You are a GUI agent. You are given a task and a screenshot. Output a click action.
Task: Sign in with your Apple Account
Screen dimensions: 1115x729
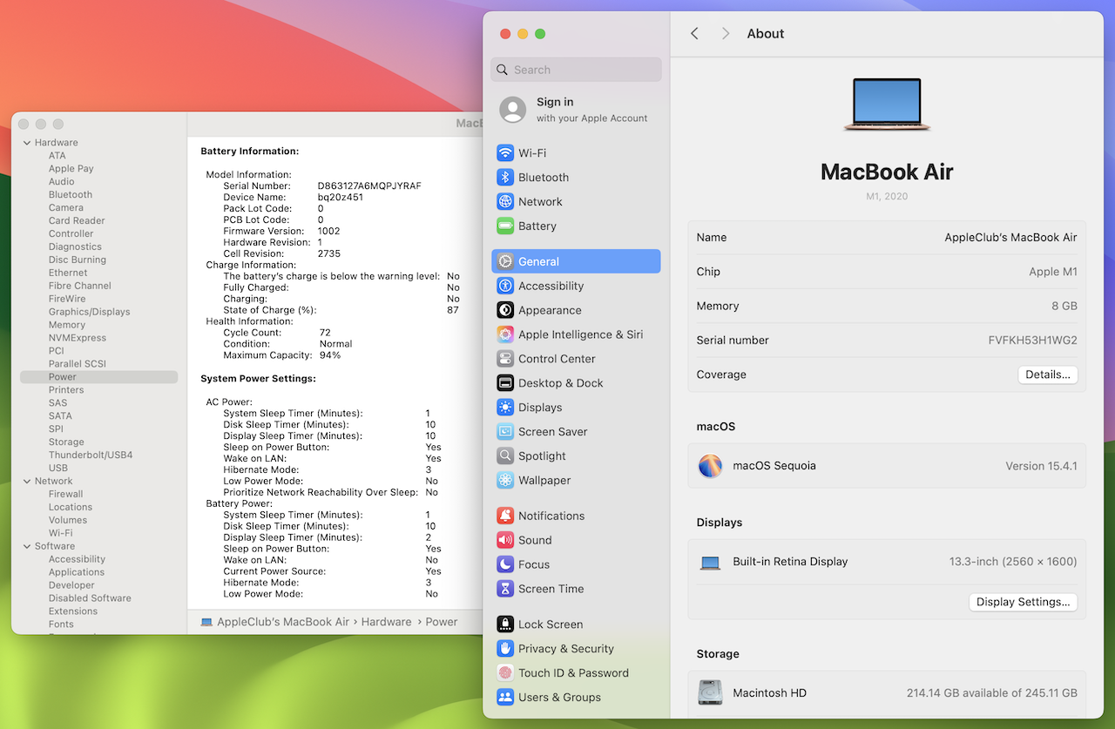click(x=576, y=110)
